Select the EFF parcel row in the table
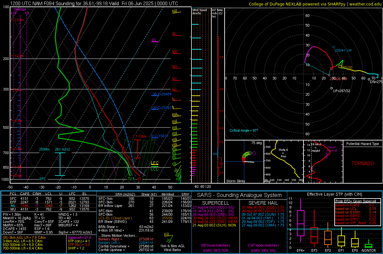The height and width of the screenshot is (254, 383). [x=49, y=202]
